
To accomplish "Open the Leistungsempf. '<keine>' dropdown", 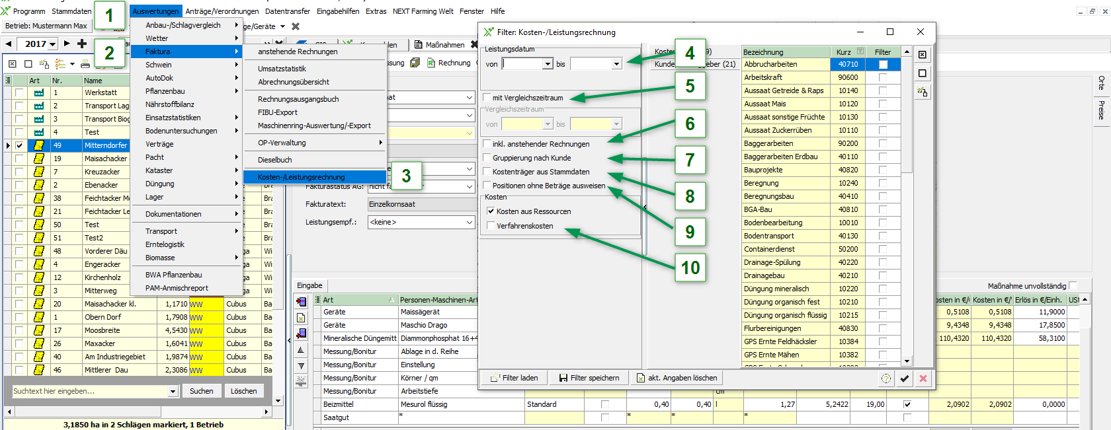I will 470,222.
